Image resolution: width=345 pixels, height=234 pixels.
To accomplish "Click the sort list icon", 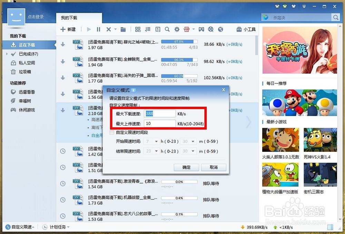I will tap(148, 29).
